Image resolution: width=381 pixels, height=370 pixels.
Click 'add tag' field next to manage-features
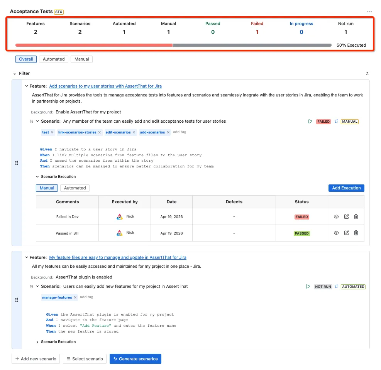pyautogui.click(x=86, y=297)
